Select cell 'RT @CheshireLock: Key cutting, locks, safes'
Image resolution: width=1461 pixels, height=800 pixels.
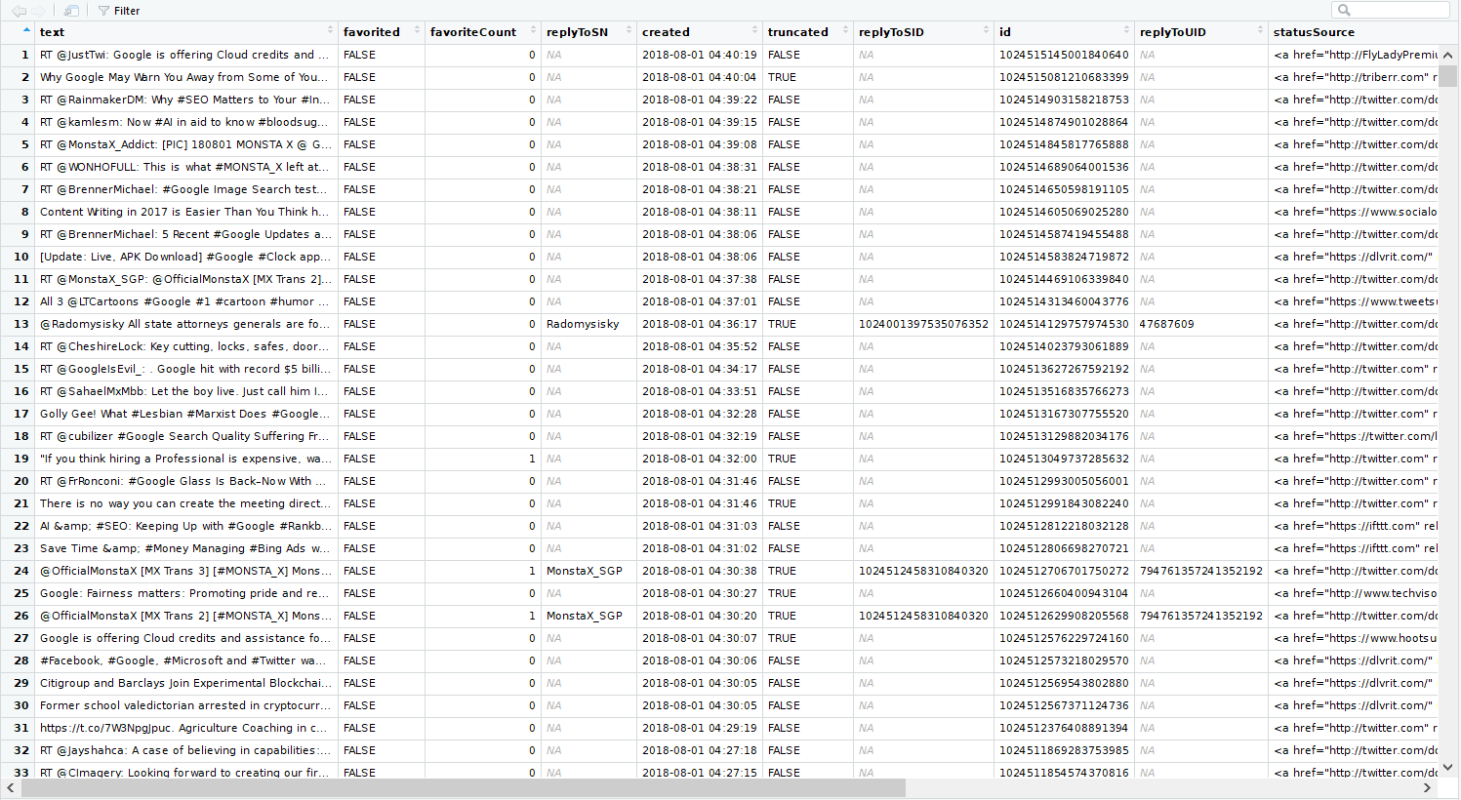pyautogui.click(x=186, y=346)
